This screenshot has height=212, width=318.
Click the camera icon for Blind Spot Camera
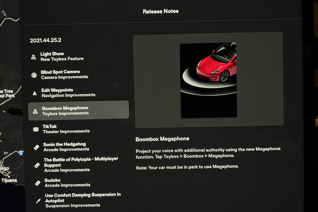click(34, 75)
